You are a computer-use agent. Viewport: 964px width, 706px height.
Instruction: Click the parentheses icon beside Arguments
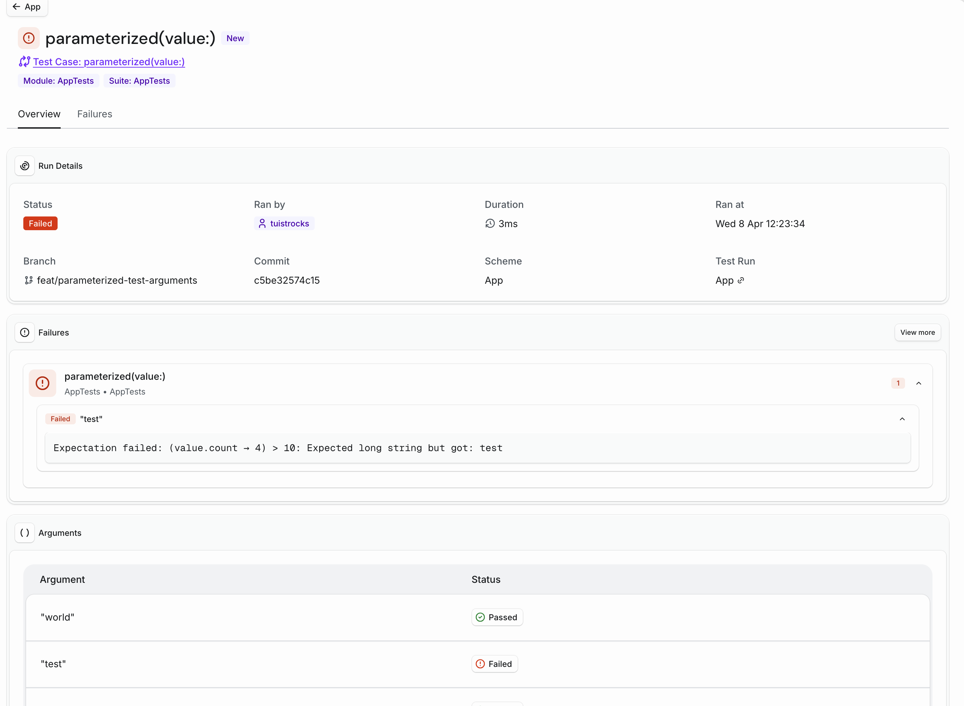click(x=24, y=532)
